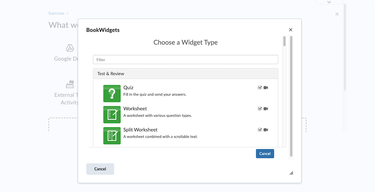Open the video camera icon for Quiz
Screen dimensions: 375x192
[x=266, y=88]
